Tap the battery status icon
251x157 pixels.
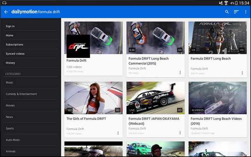236,3
